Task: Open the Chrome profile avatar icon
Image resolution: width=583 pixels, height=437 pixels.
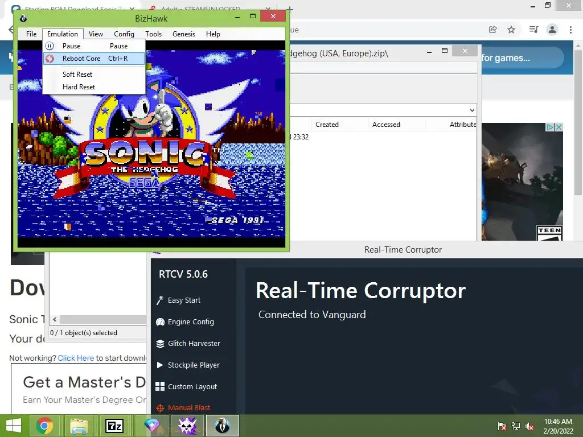Action: click(x=552, y=30)
